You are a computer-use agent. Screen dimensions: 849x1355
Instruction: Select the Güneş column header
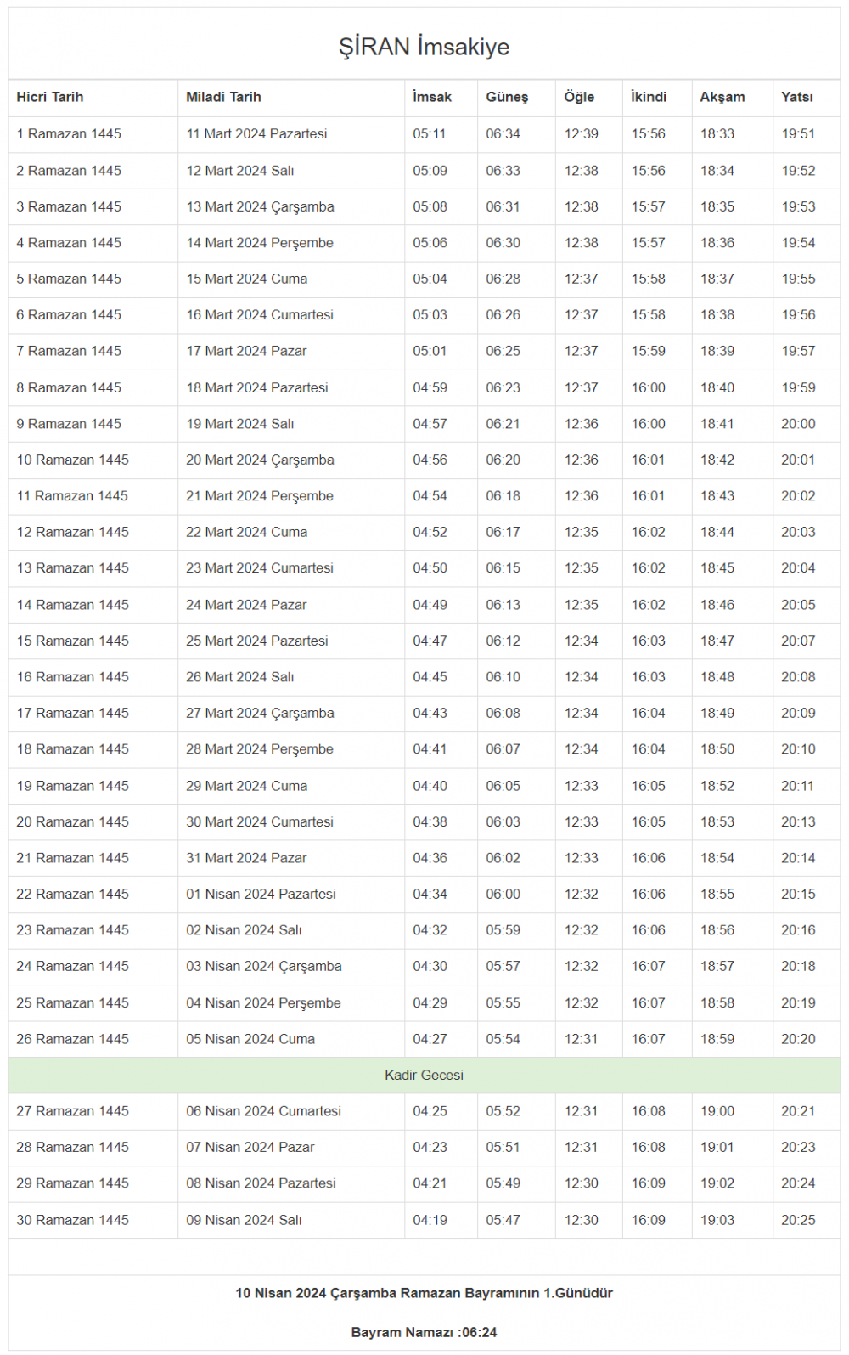point(507,97)
